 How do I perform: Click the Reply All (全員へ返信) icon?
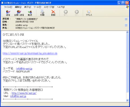pos(19,13)
